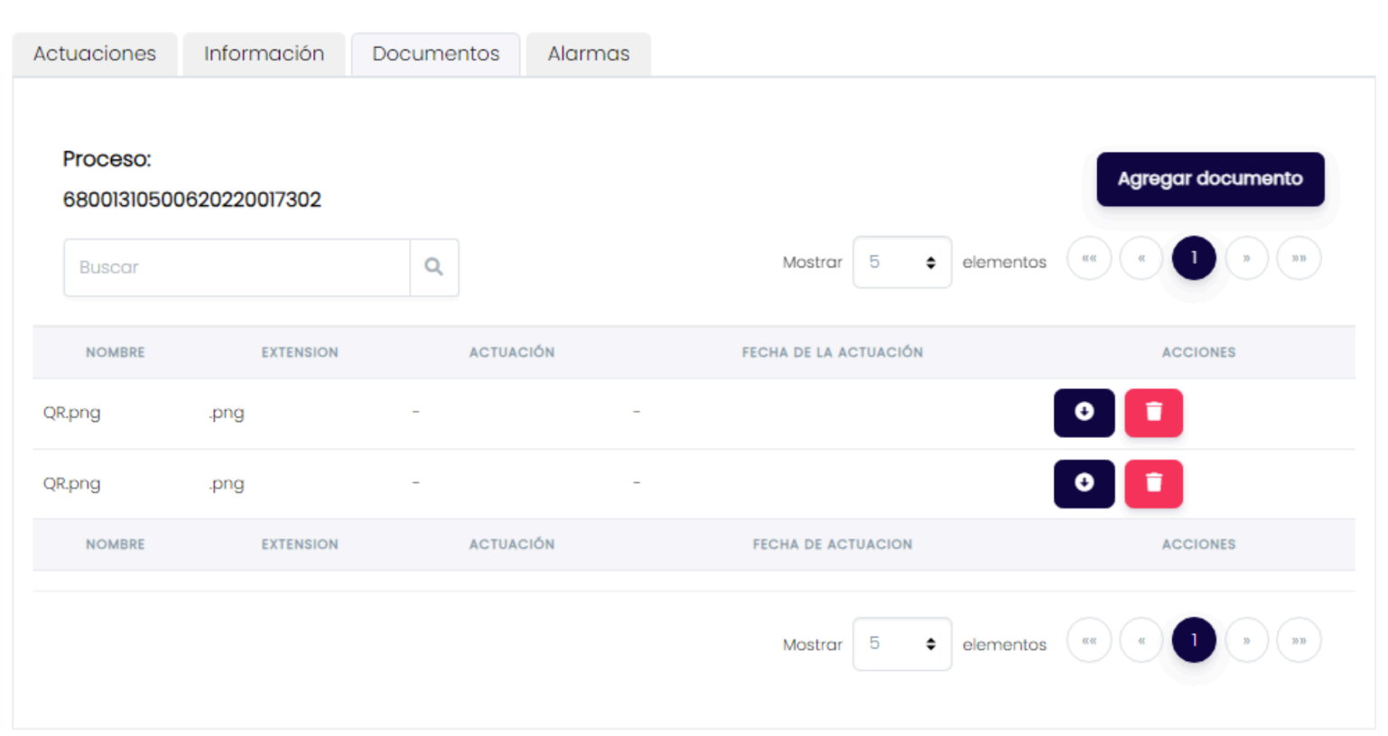The width and height of the screenshot is (1388, 736).
Task: Go to next page in top pagination
Action: pyautogui.click(x=1246, y=258)
